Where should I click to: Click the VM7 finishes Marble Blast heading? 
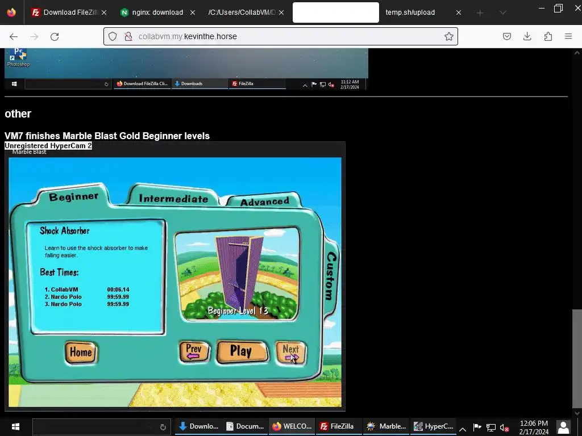tap(107, 136)
